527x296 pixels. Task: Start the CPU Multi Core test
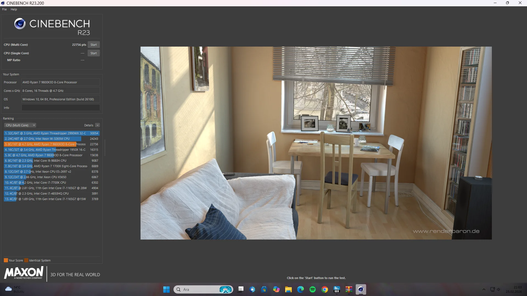pyautogui.click(x=94, y=45)
